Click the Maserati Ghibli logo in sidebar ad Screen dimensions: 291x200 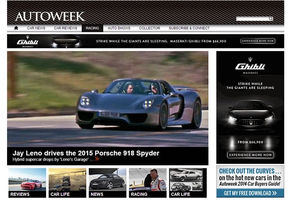click(x=250, y=66)
